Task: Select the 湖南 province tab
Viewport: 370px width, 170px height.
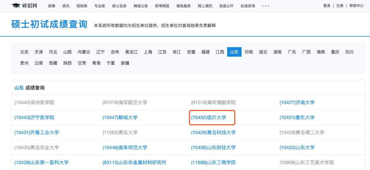Action: [x=277, y=52]
